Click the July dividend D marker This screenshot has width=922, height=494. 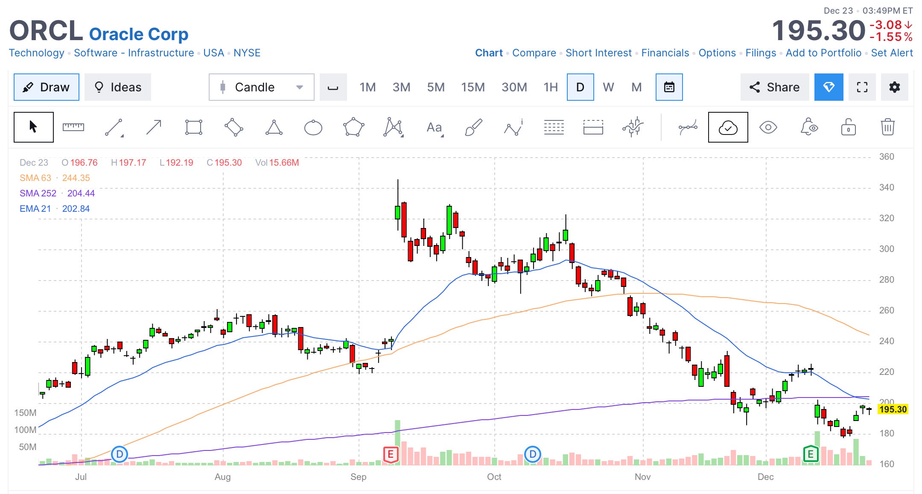point(120,454)
